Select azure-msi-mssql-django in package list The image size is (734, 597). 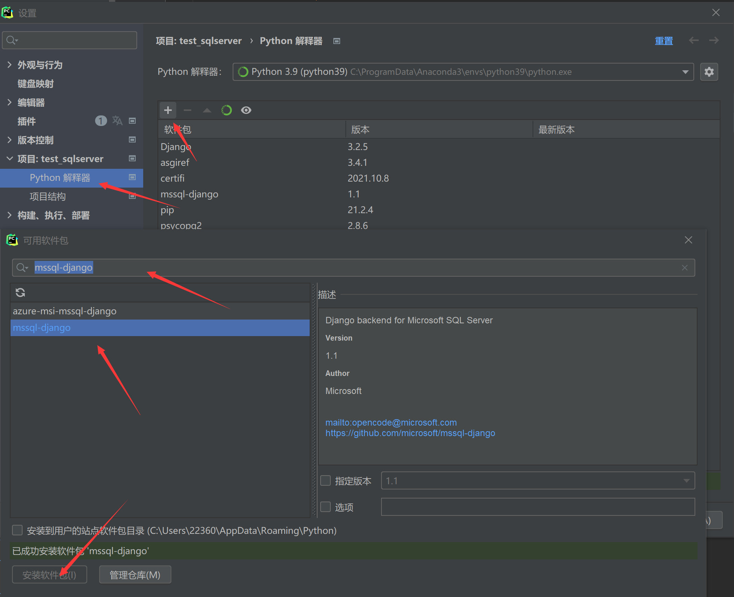pos(160,311)
